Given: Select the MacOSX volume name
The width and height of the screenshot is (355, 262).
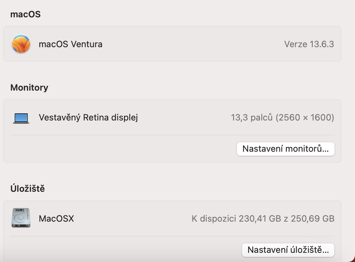Looking at the screenshot, I should coord(56,219).
